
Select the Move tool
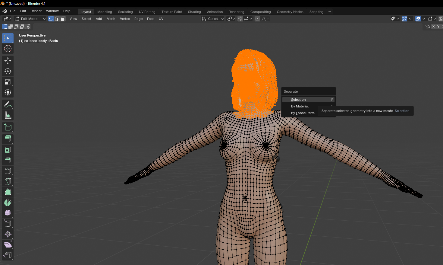[x=8, y=61]
